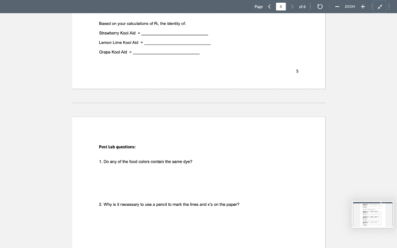Go to the previous page with the left chevron

coord(270,7)
